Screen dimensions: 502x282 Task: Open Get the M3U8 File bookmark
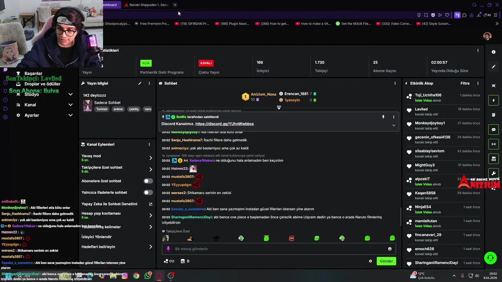(x=353, y=23)
